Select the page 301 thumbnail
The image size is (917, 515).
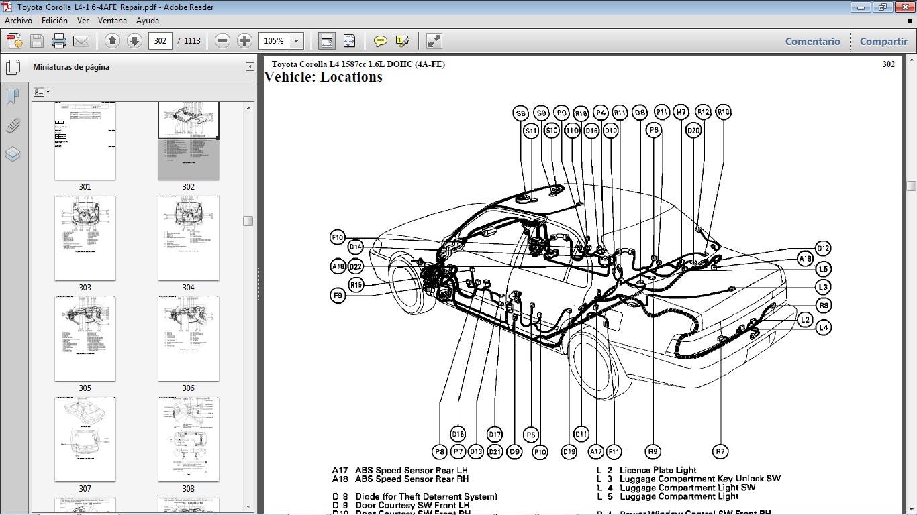85,141
